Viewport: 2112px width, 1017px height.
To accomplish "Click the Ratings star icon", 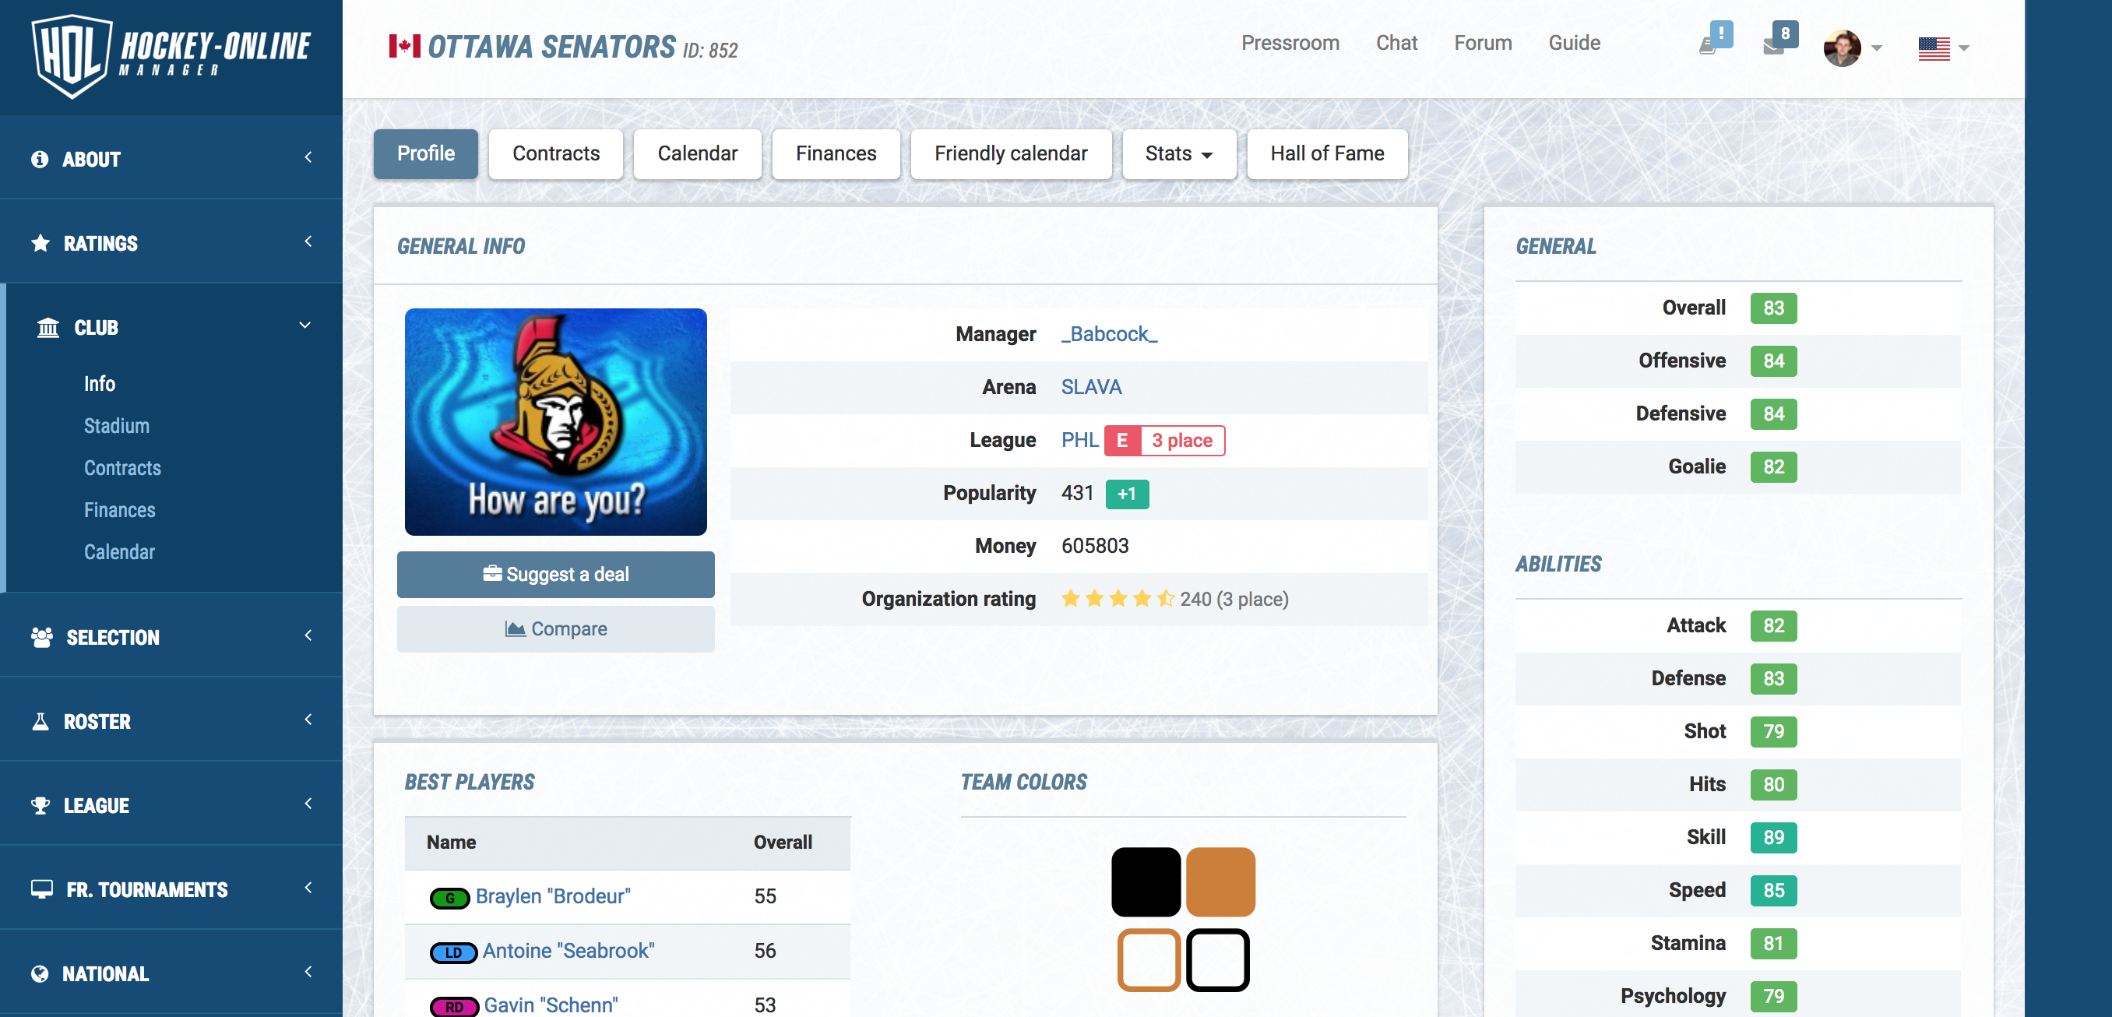I will (40, 244).
